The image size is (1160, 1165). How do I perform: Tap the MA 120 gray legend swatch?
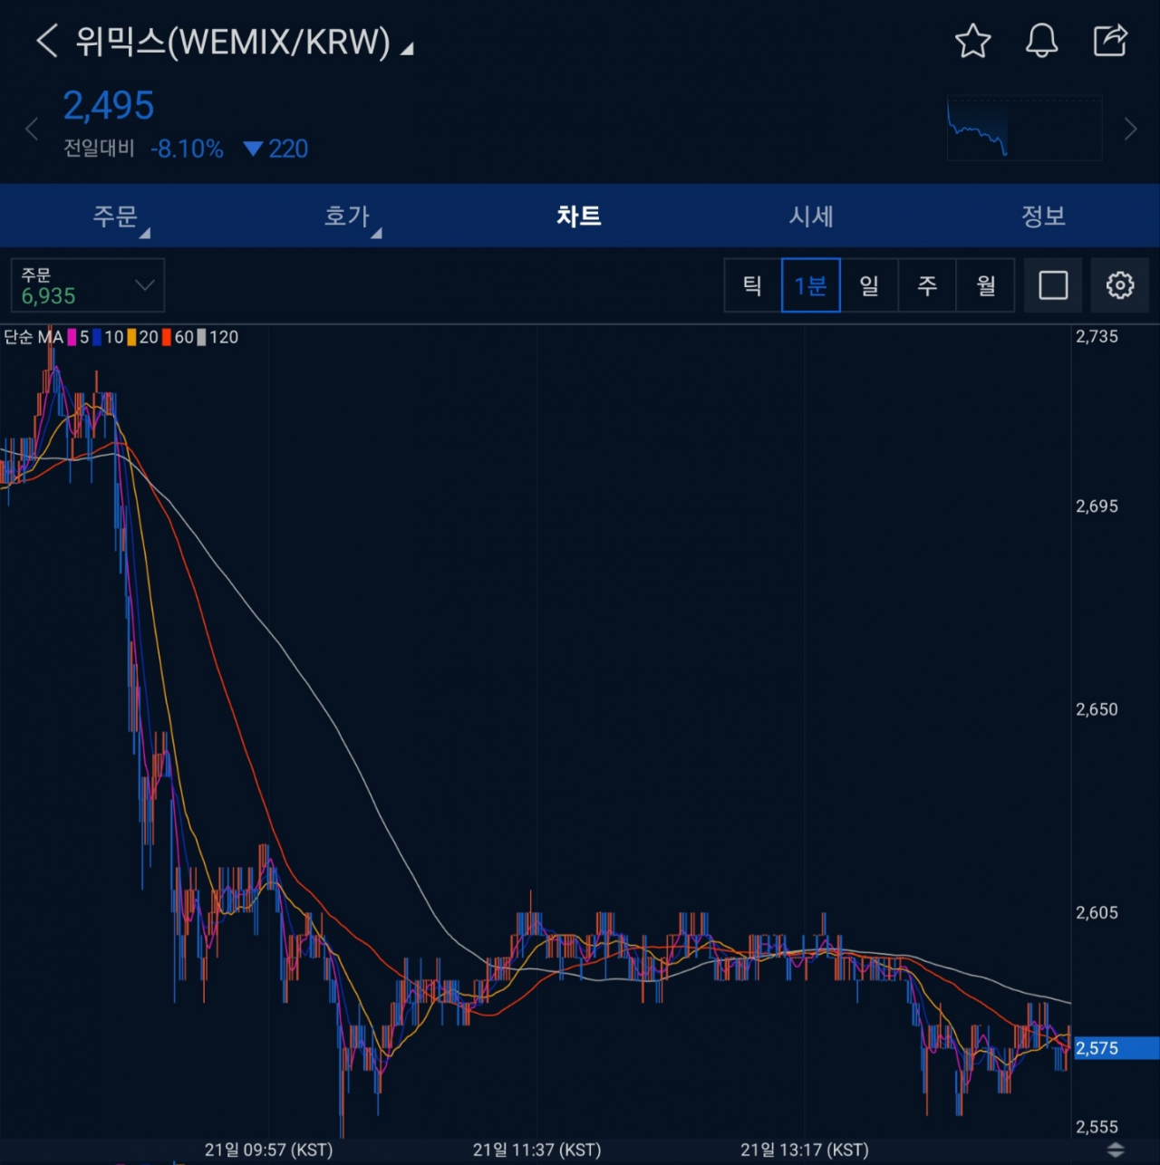click(x=201, y=337)
